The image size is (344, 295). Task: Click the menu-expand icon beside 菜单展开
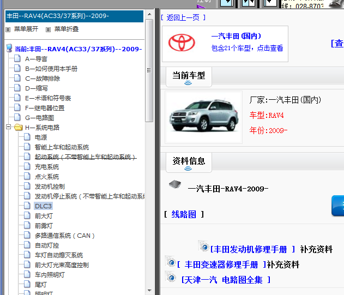(x=8, y=29)
